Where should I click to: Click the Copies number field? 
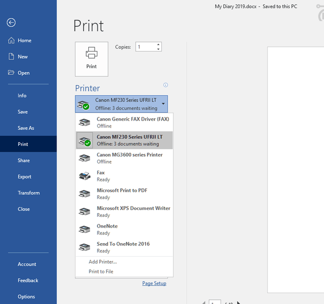146,47
